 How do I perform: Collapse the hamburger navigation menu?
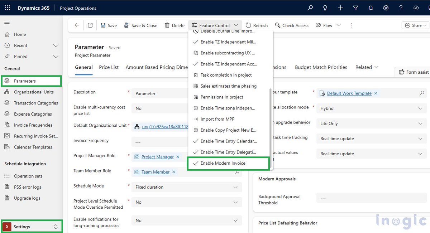click(x=7, y=22)
